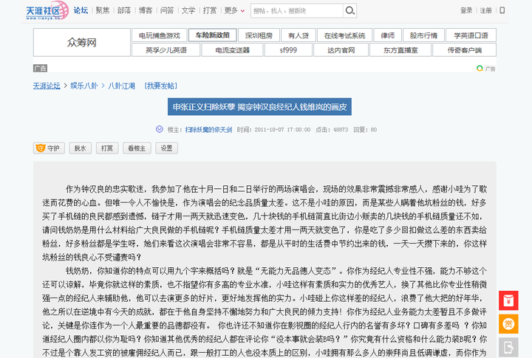Click the 守护 button
The width and height of the screenshot is (532, 358).
[x=49, y=148]
